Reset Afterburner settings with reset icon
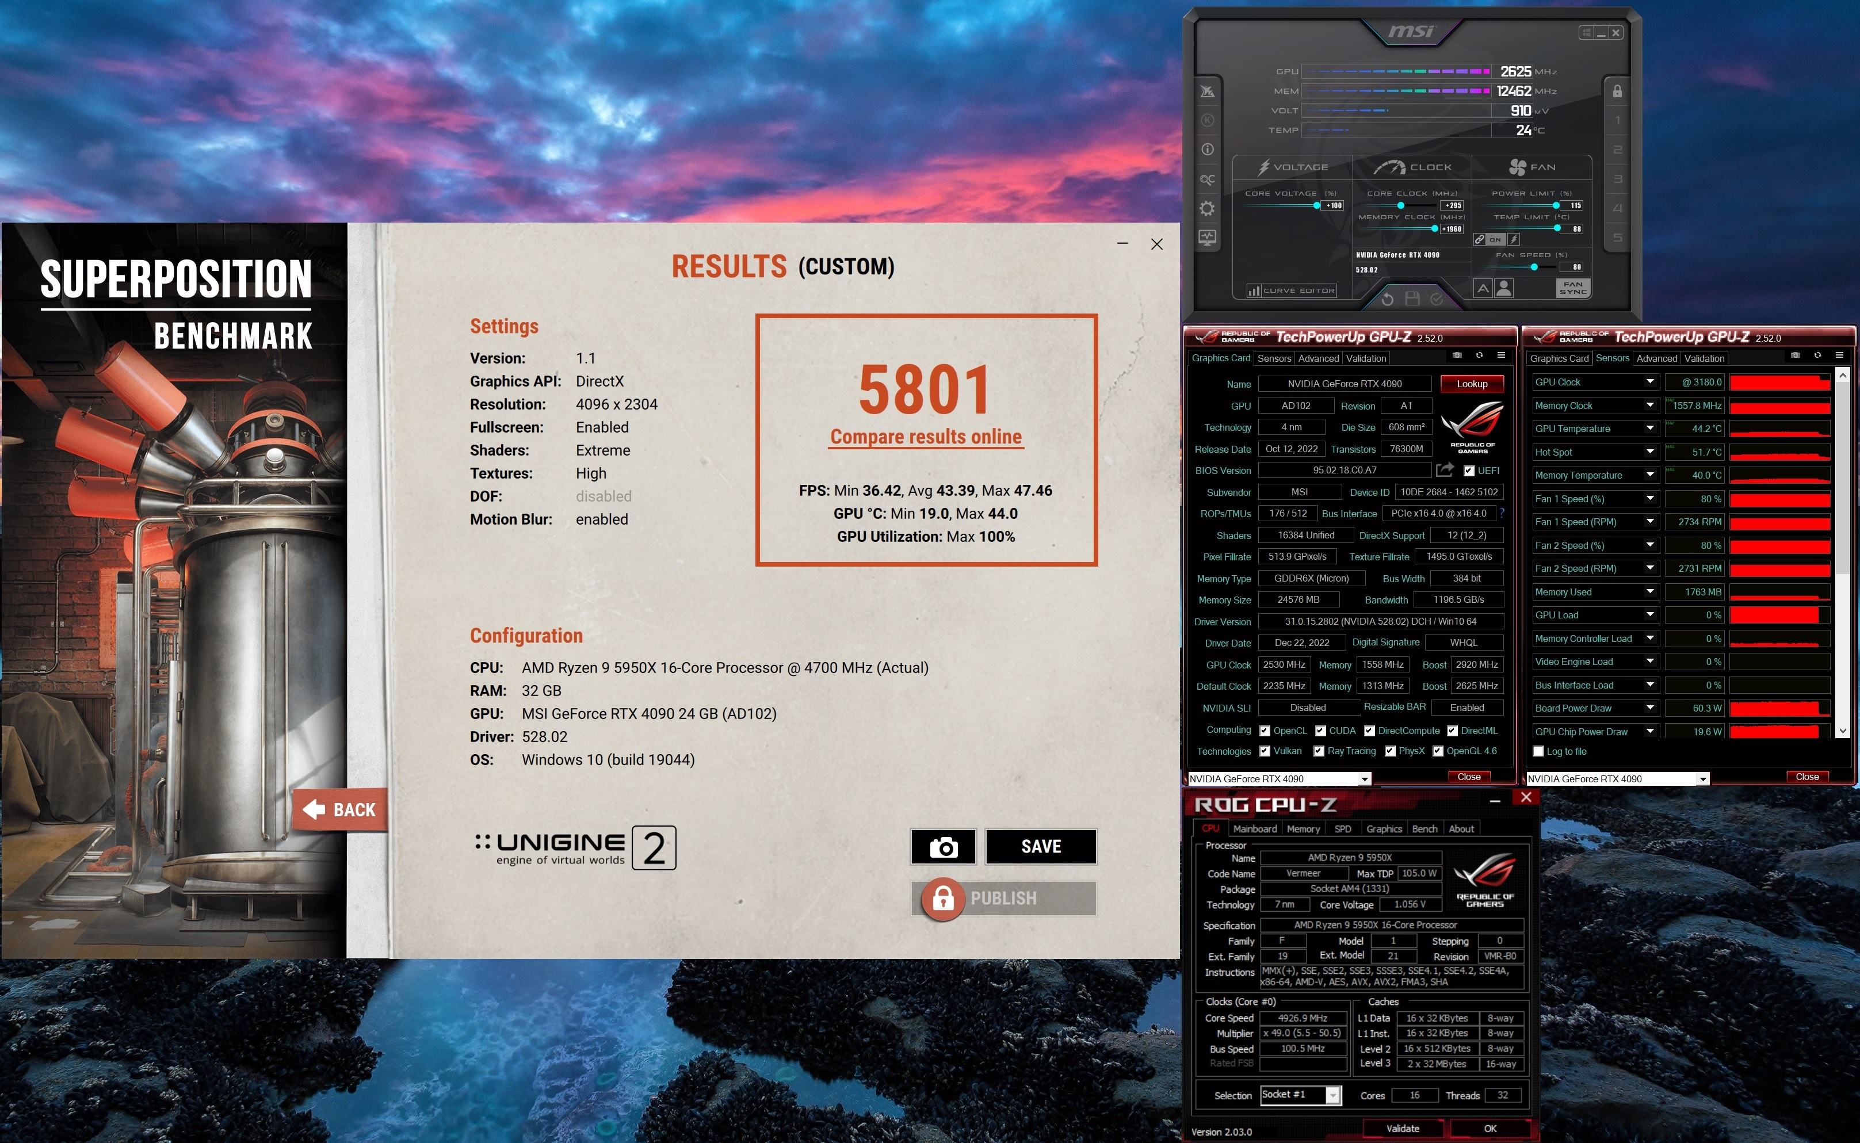The height and width of the screenshot is (1143, 1860). [x=1388, y=299]
